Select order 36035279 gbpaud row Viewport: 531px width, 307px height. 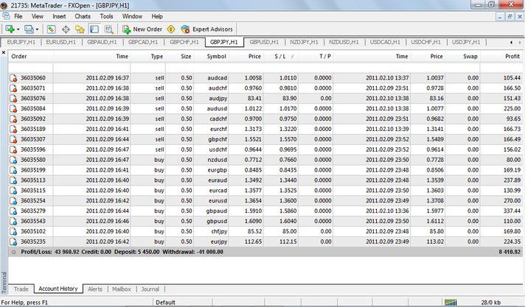(x=265, y=211)
